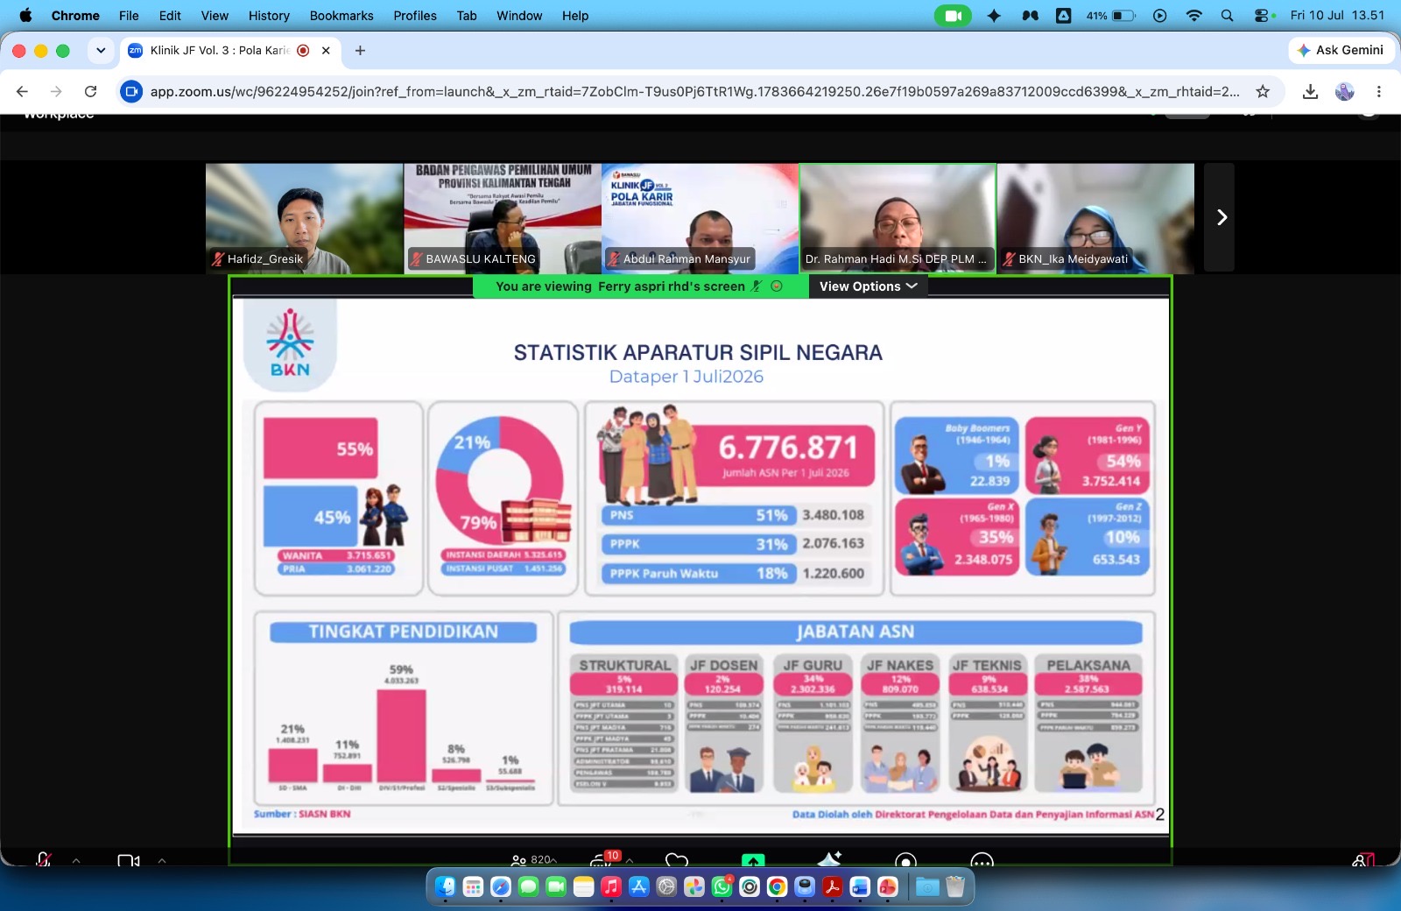
Task: Open Chrome tab search chevron
Action: click(x=101, y=51)
